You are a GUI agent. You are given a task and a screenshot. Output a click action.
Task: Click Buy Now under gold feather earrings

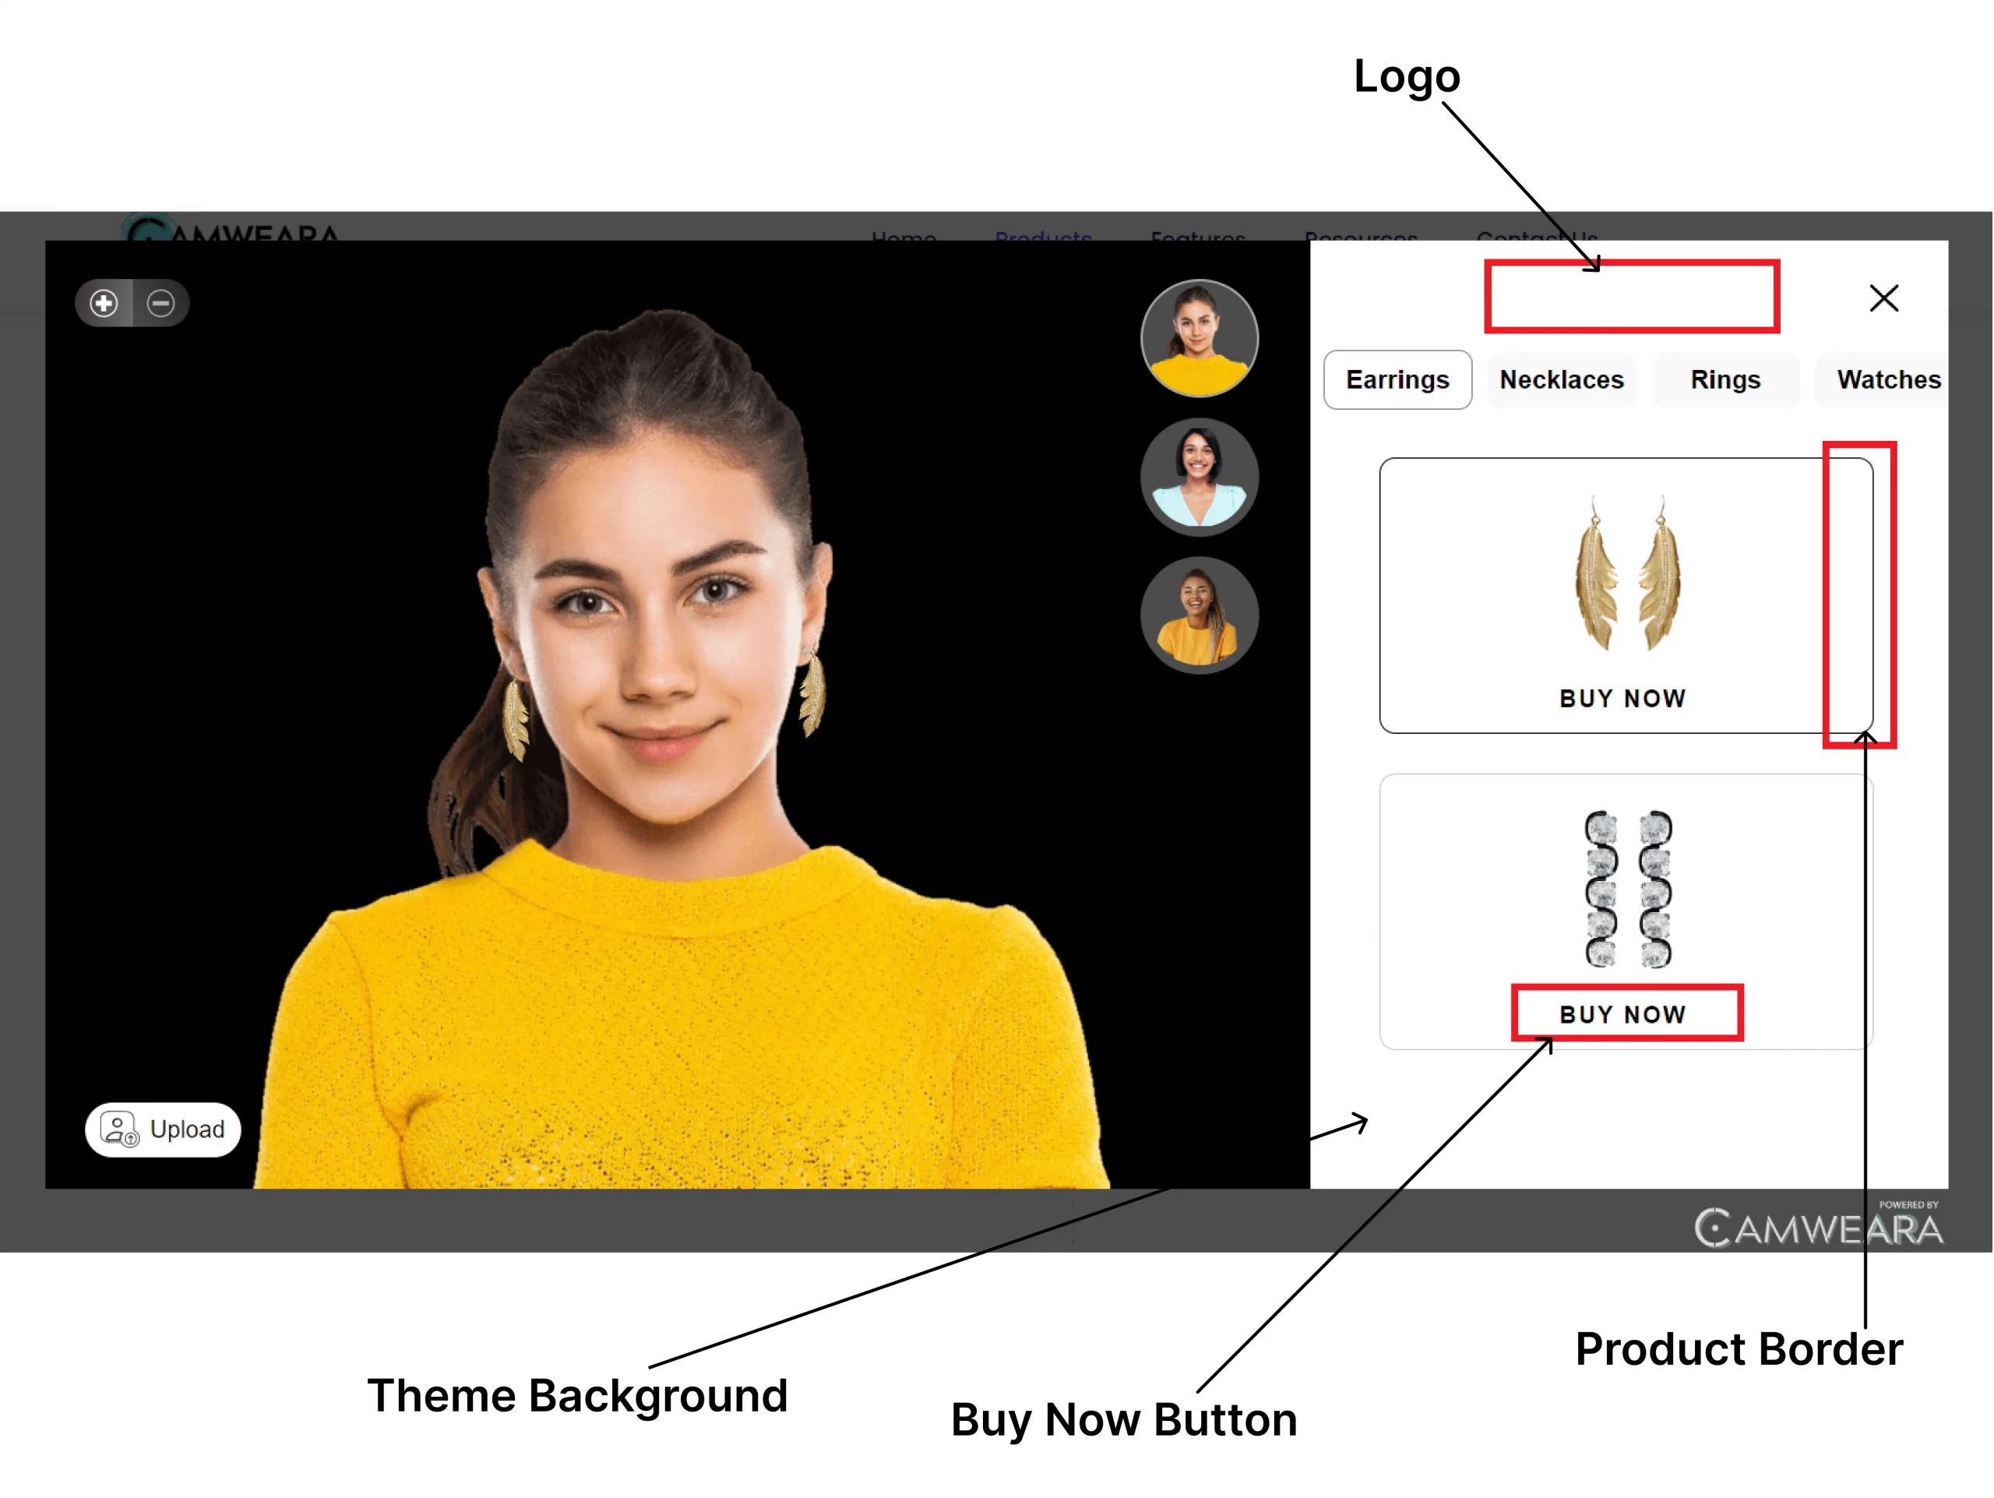coord(1622,698)
